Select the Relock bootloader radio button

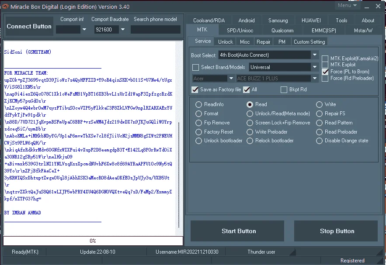pyautogui.click(x=250, y=141)
